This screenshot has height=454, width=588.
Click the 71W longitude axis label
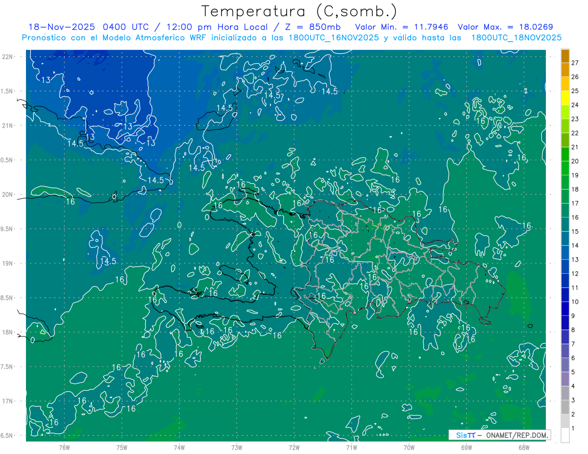coord(351,447)
